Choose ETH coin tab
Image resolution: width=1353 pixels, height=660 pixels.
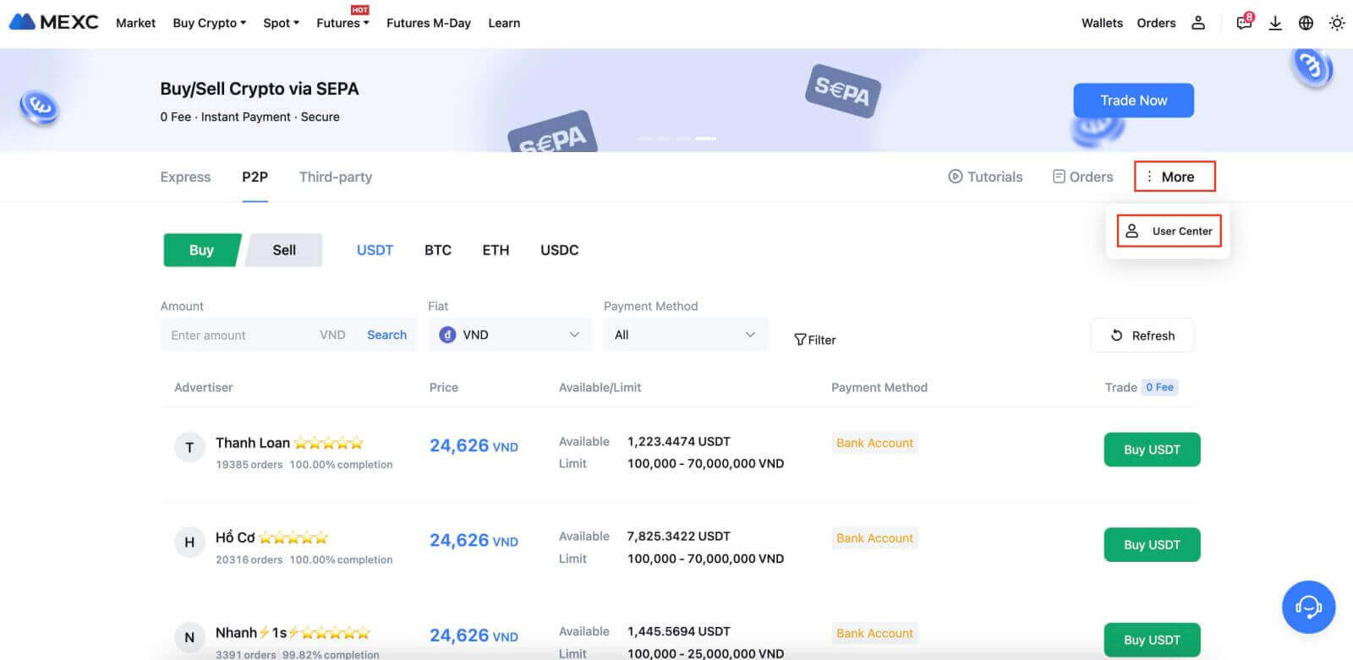pos(496,250)
